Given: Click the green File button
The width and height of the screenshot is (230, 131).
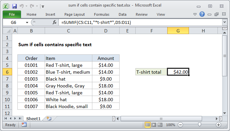Looking at the screenshot, I should point(11,14).
